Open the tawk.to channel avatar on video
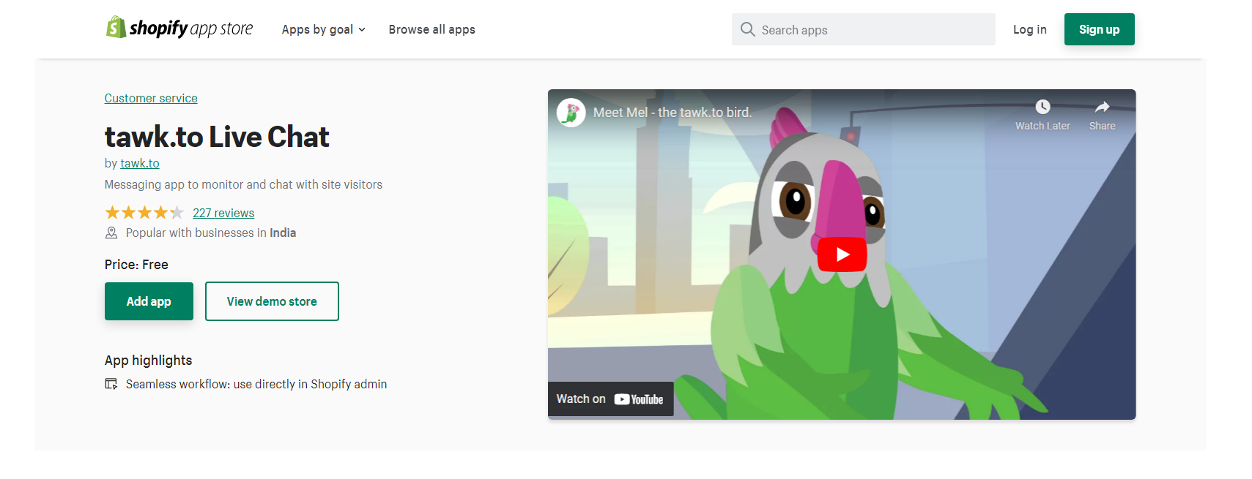Screen dimensions: 1252x479 [571, 113]
